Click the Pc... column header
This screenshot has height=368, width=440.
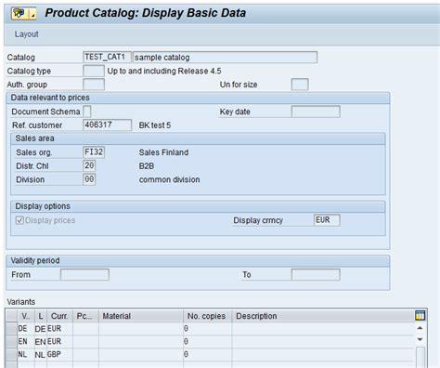click(x=85, y=316)
